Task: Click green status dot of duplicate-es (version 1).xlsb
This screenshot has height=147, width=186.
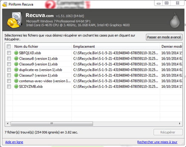Action: pyautogui.click(x=16, y=70)
